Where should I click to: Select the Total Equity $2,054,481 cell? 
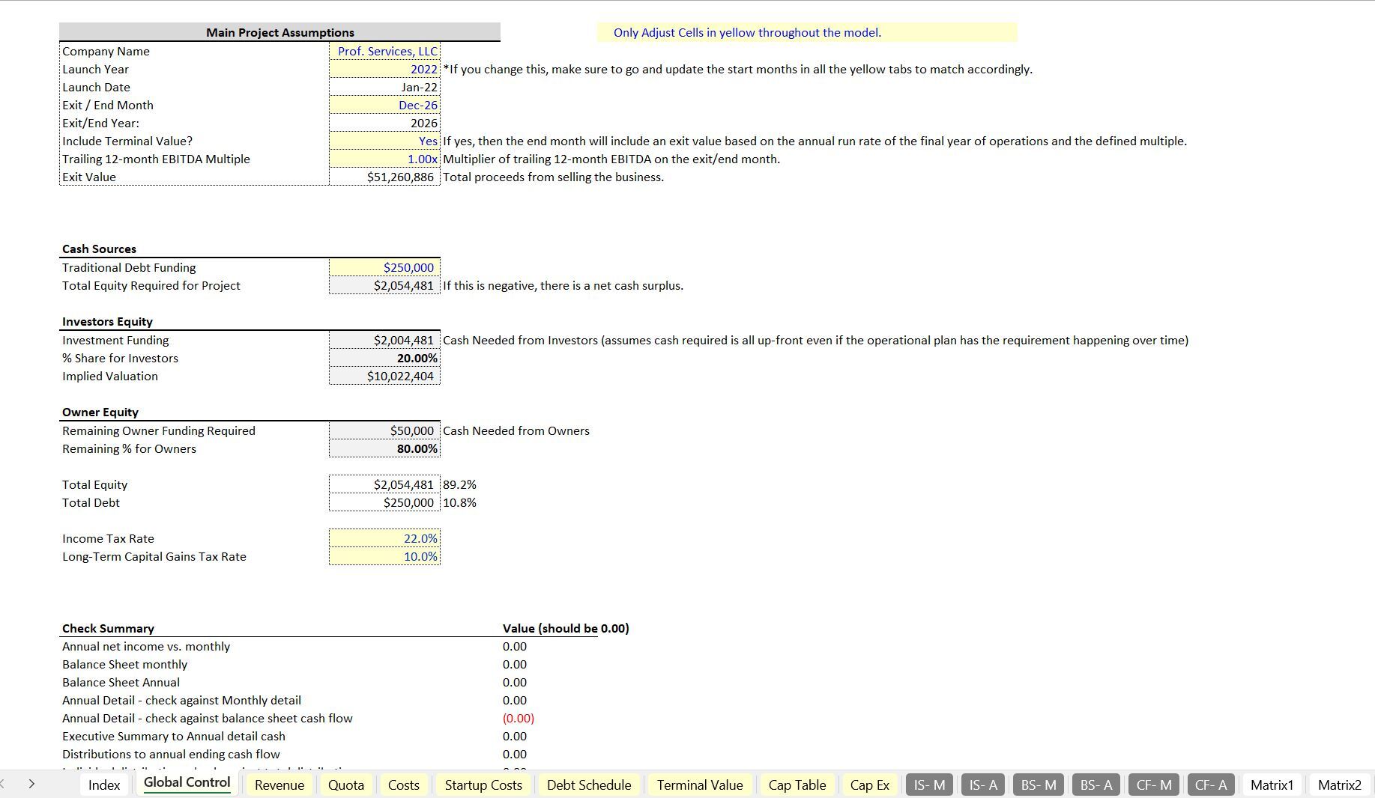tap(384, 484)
